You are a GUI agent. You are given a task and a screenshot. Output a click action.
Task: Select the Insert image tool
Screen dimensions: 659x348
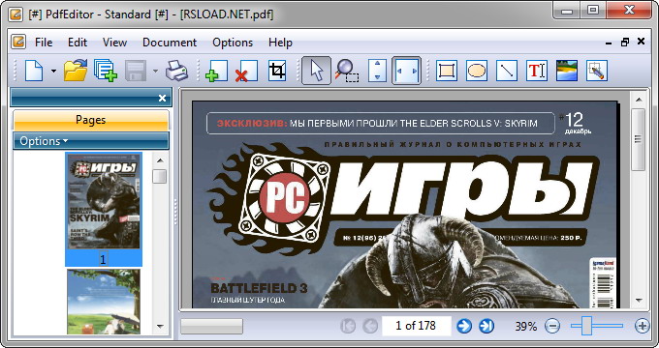(567, 71)
